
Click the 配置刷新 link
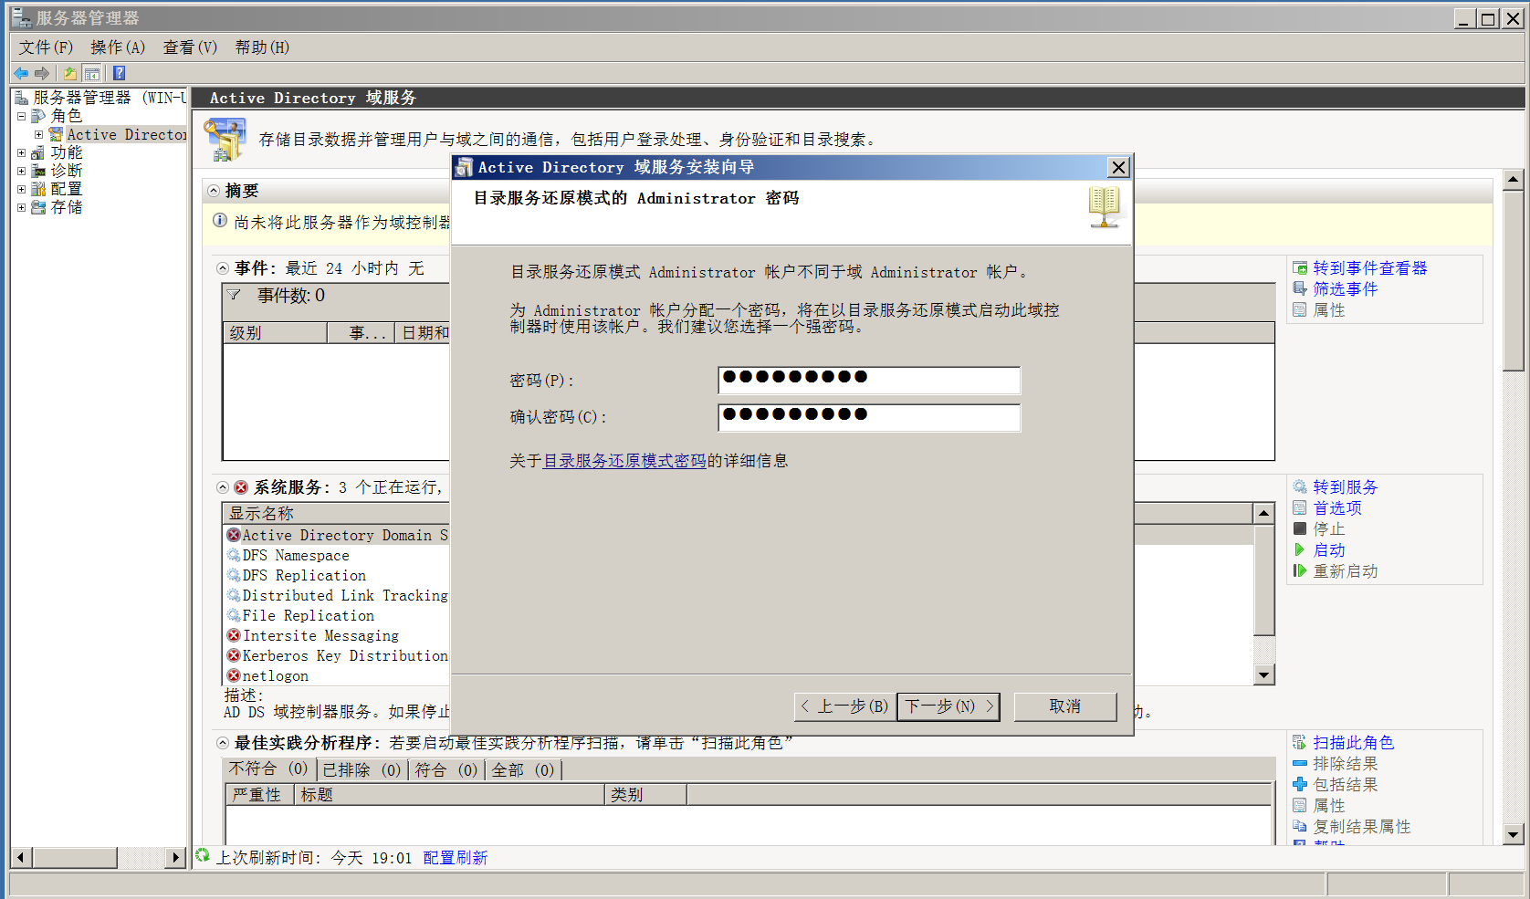455,858
